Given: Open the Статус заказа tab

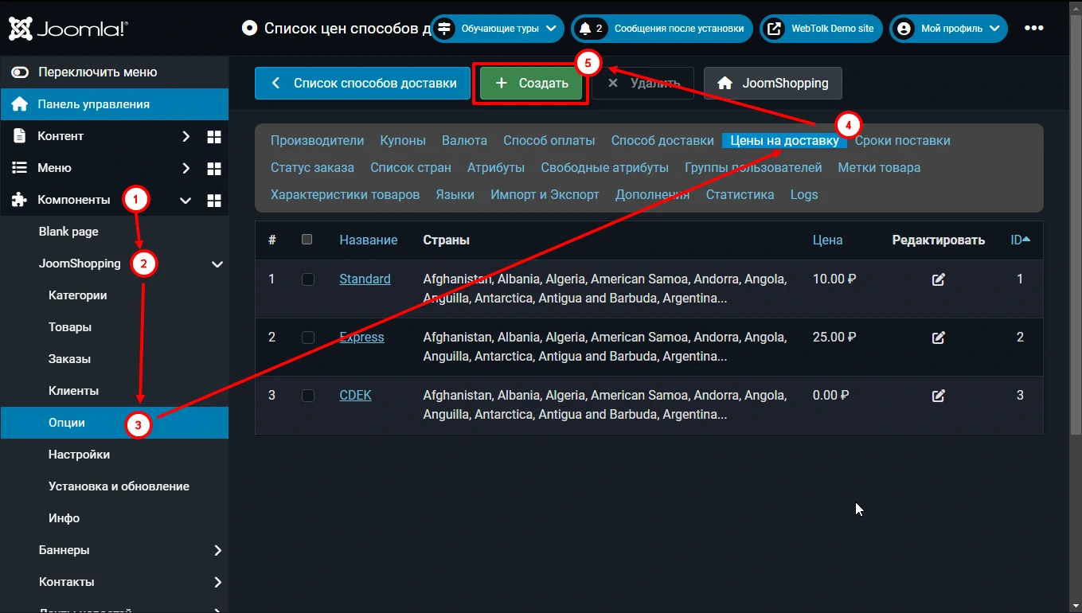Looking at the screenshot, I should tap(312, 168).
